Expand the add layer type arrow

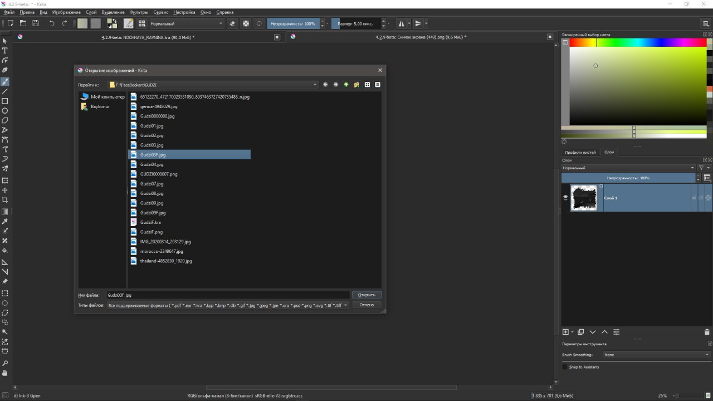point(572,332)
